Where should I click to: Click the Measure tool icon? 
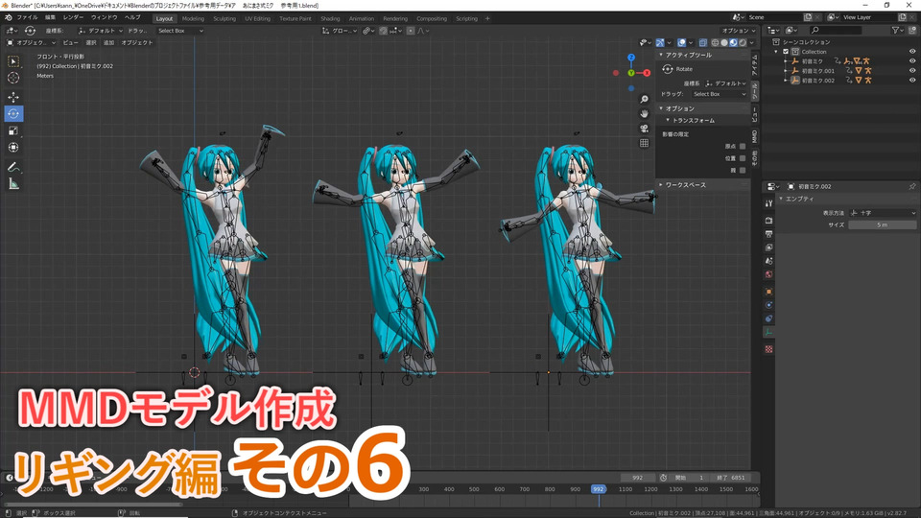(13, 183)
